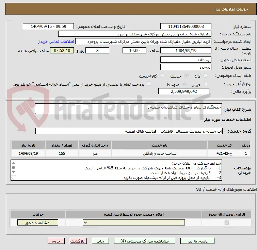Toggle the الزامی بودن ارائه مجوز checkbox
Screen dimensions: 257x250
[x=227, y=222]
